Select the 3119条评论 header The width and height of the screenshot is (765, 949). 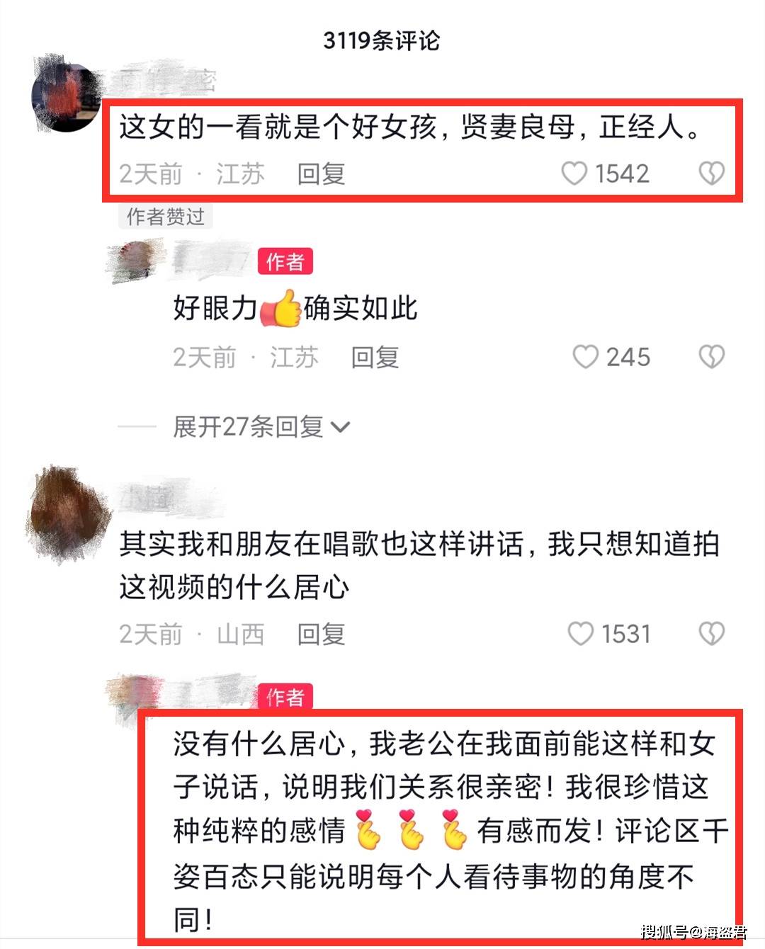click(x=381, y=40)
